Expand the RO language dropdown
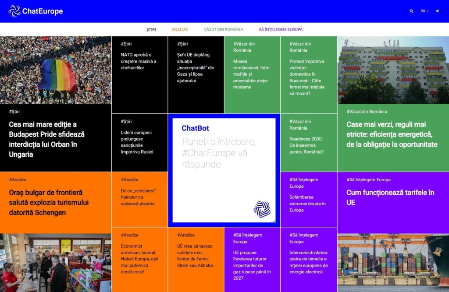This screenshot has width=449, height=292. tap(424, 11)
